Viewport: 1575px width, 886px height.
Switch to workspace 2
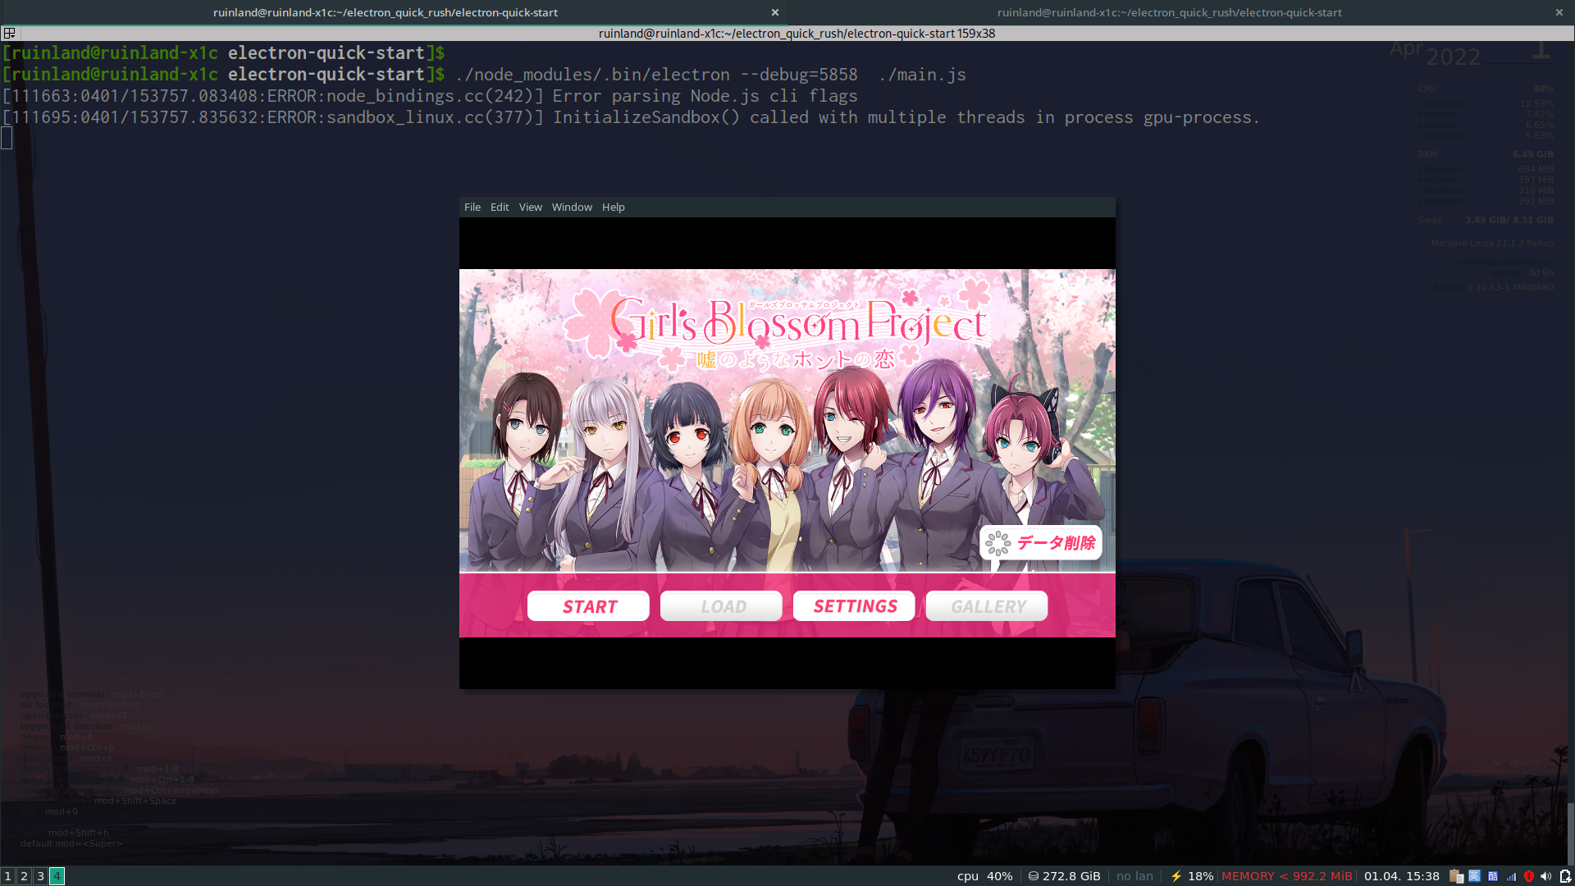coord(24,876)
